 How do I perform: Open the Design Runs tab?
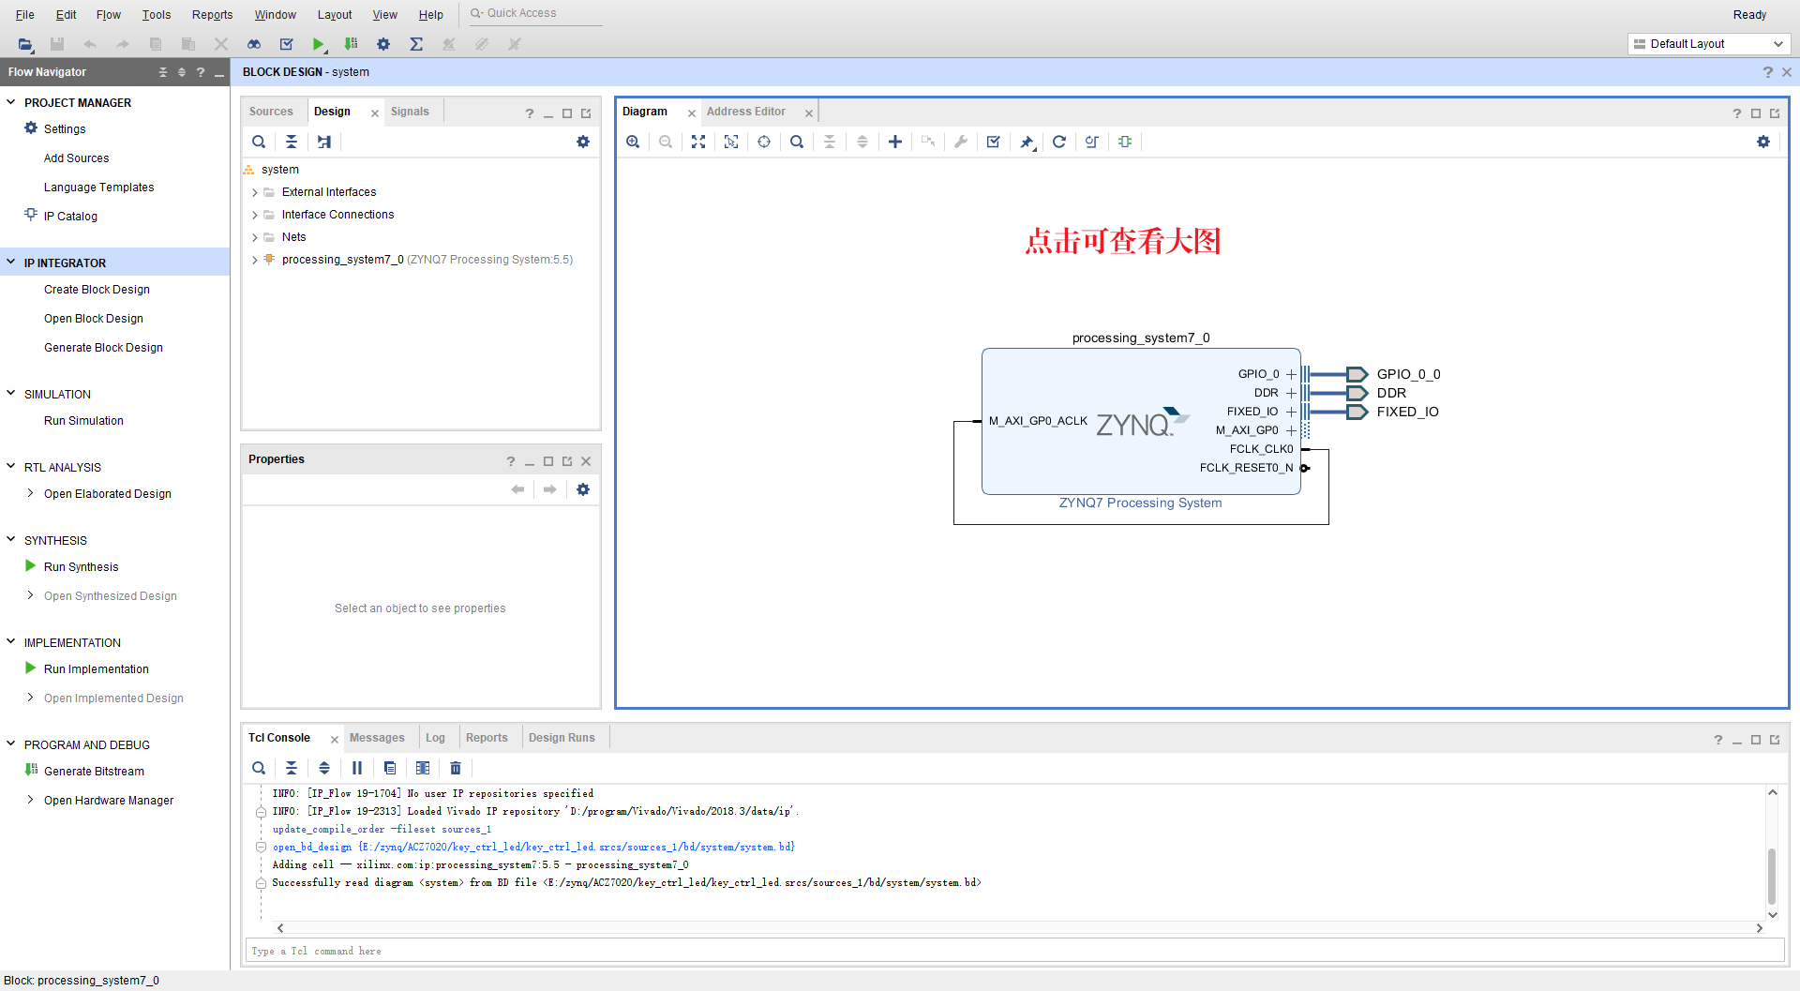(562, 738)
